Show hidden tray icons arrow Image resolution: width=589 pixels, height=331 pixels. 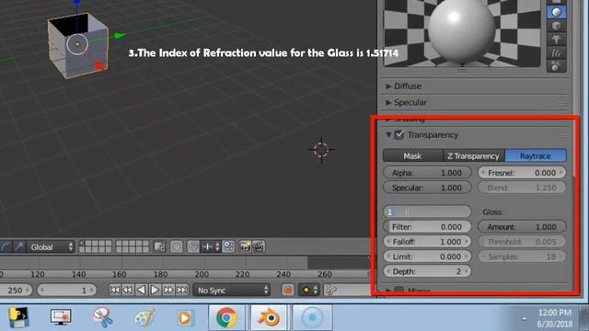[525, 319]
